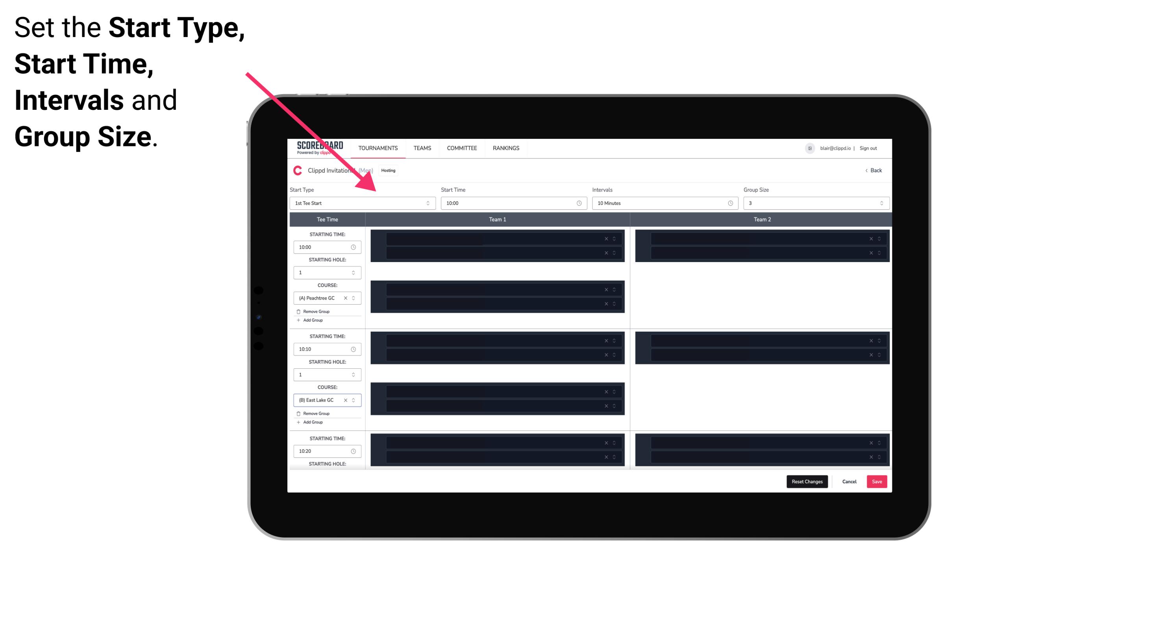Screen dimensions: 1175x632
Task: Click the Save button
Action: click(x=877, y=481)
